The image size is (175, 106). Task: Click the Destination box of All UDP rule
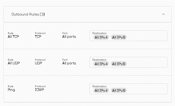(x=128, y=62)
